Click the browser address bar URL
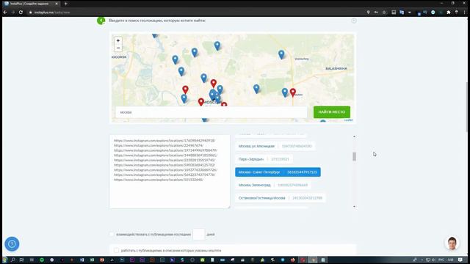The image size is (470, 264). click(x=52, y=12)
